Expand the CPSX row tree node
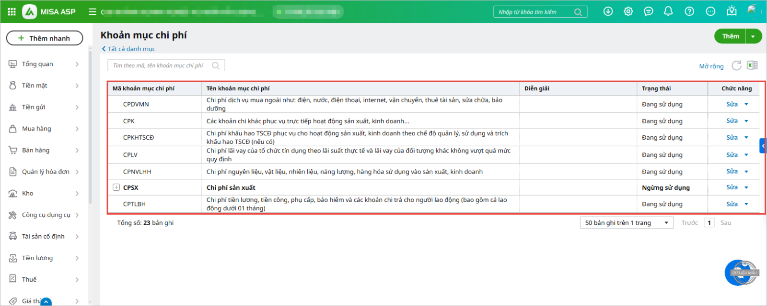 coord(116,187)
